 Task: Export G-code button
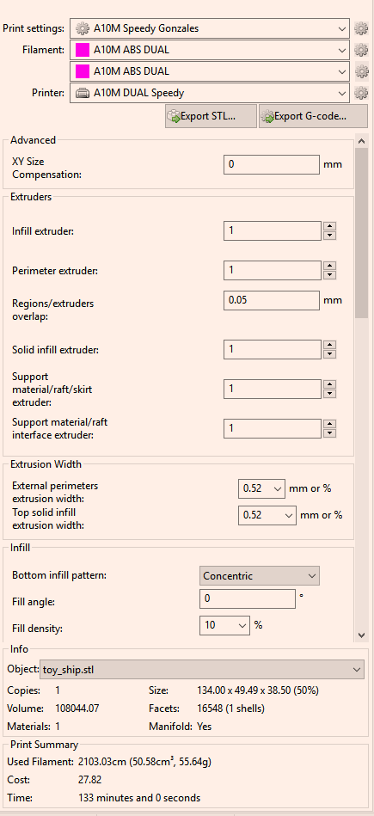[313, 116]
